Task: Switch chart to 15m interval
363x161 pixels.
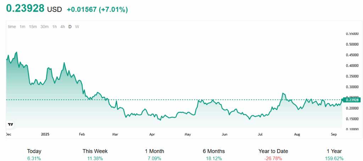Action: pos(33,26)
